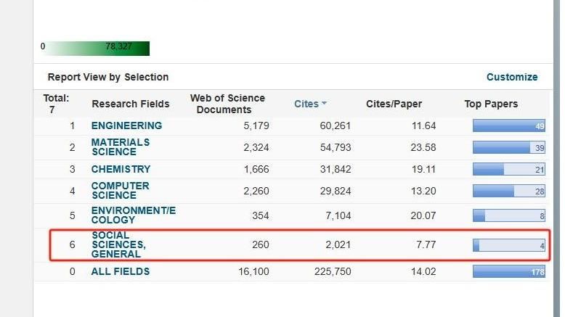Click the Cites/Paper column header
565x317 pixels.
pos(394,104)
